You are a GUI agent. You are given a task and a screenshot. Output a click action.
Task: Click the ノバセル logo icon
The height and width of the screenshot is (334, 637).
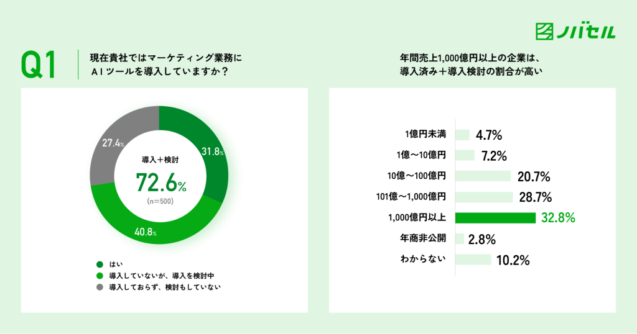(544, 31)
